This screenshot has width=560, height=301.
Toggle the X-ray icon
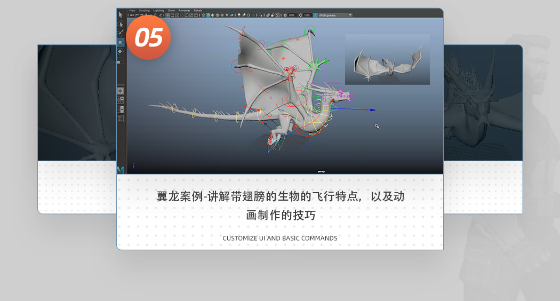(268, 15)
